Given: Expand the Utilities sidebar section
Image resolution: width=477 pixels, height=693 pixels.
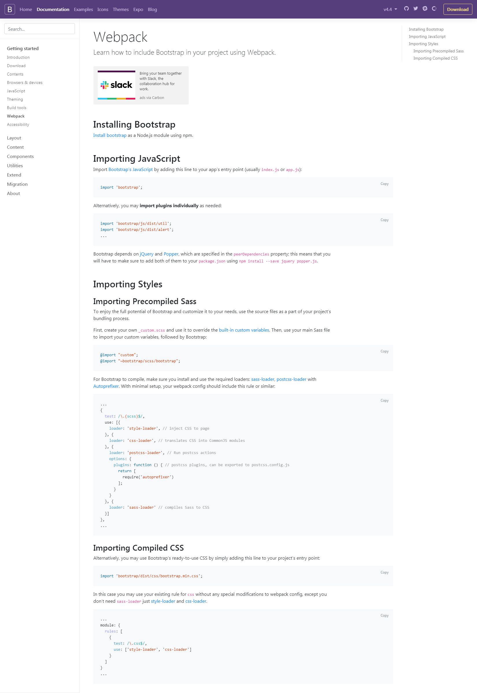Looking at the screenshot, I should coord(15,166).
